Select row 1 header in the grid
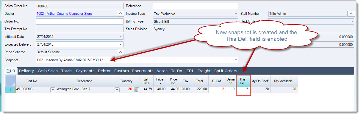The height and width of the screenshot is (116, 361). pos(10,90)
